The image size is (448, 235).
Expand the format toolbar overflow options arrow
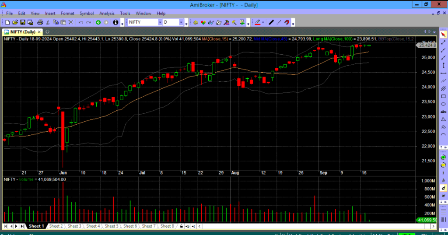(x=293, y=23)
